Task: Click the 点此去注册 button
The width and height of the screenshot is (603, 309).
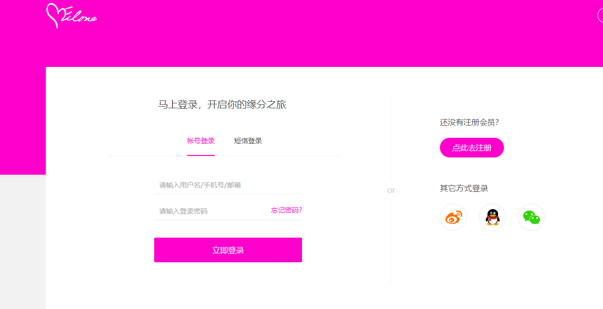Action: tap(472, 148)
